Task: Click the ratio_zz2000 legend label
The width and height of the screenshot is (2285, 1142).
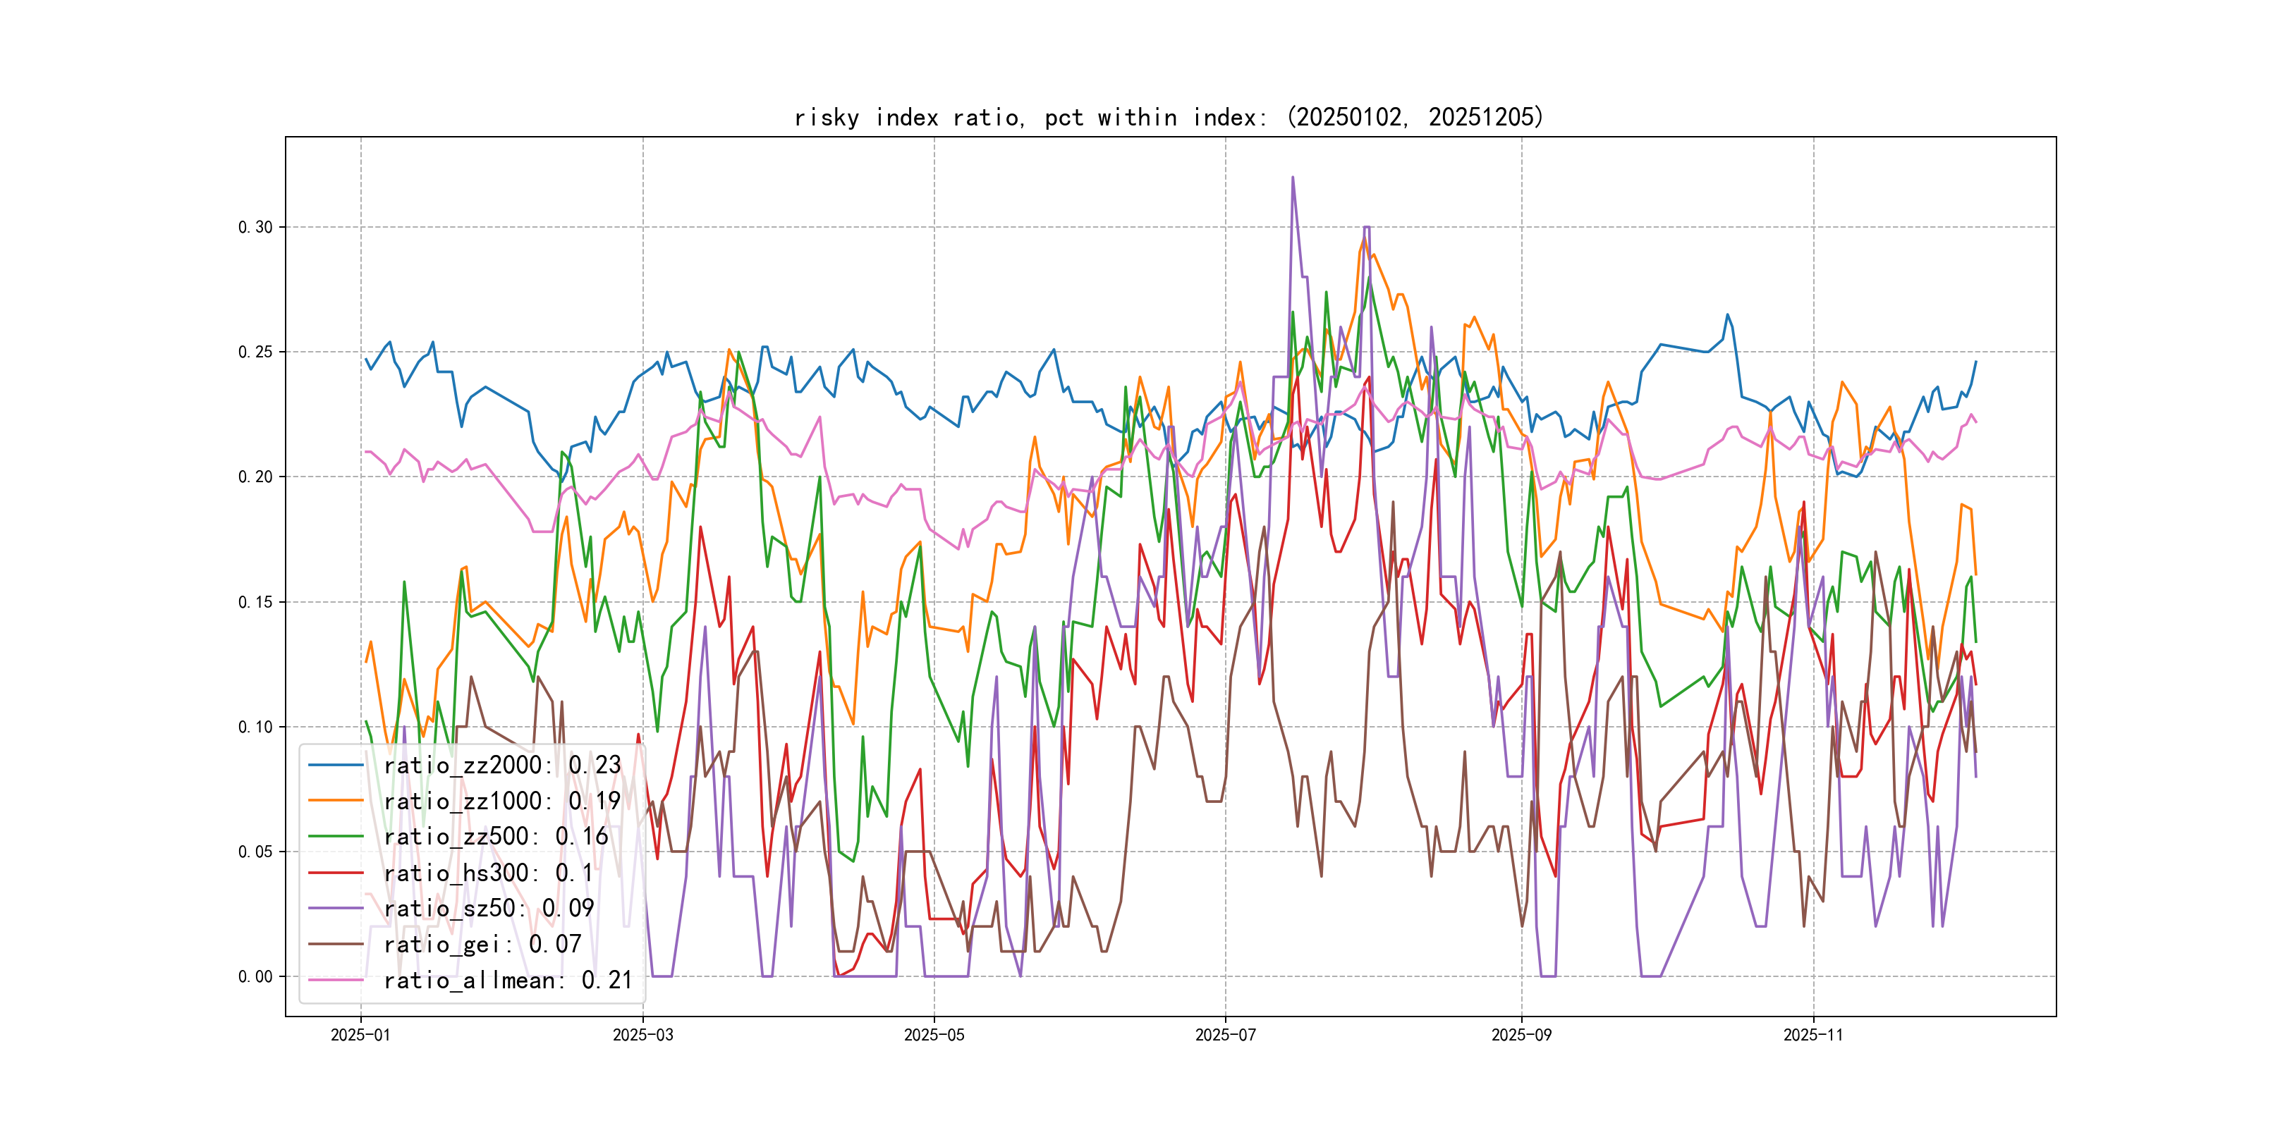Action: 502,765
